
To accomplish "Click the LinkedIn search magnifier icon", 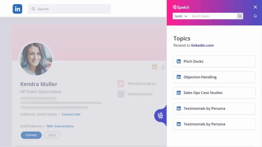I will [x=34, y=9].
